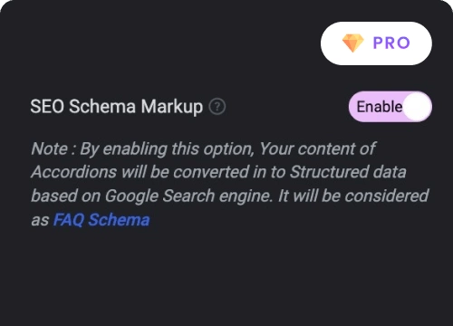This screenshot has width=453, height=326.
Task: Click the word Accordions in the note
Action: coord(74,172)
